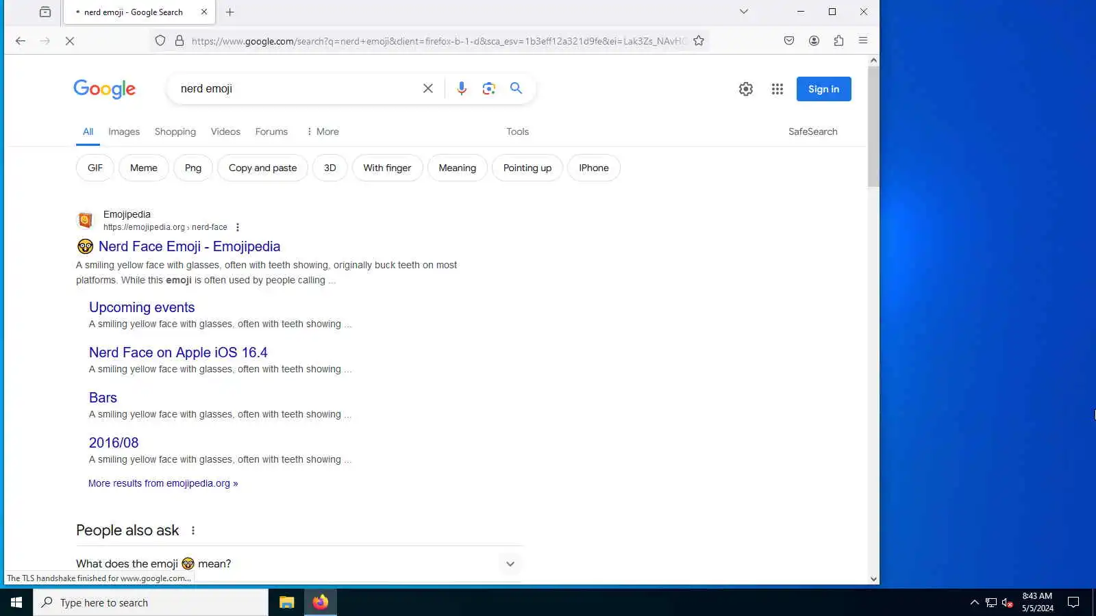Image resolution: width=1096 pixels, height=616 pixels.
Task: Open the Windows Start menu
Action: click(16, 602)
